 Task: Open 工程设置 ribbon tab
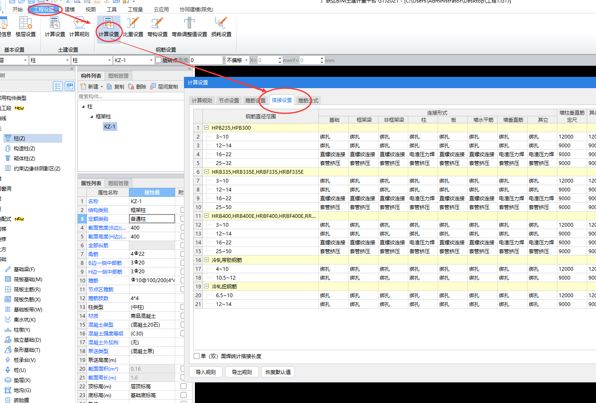pyautogui.click(x=44, y=9)
